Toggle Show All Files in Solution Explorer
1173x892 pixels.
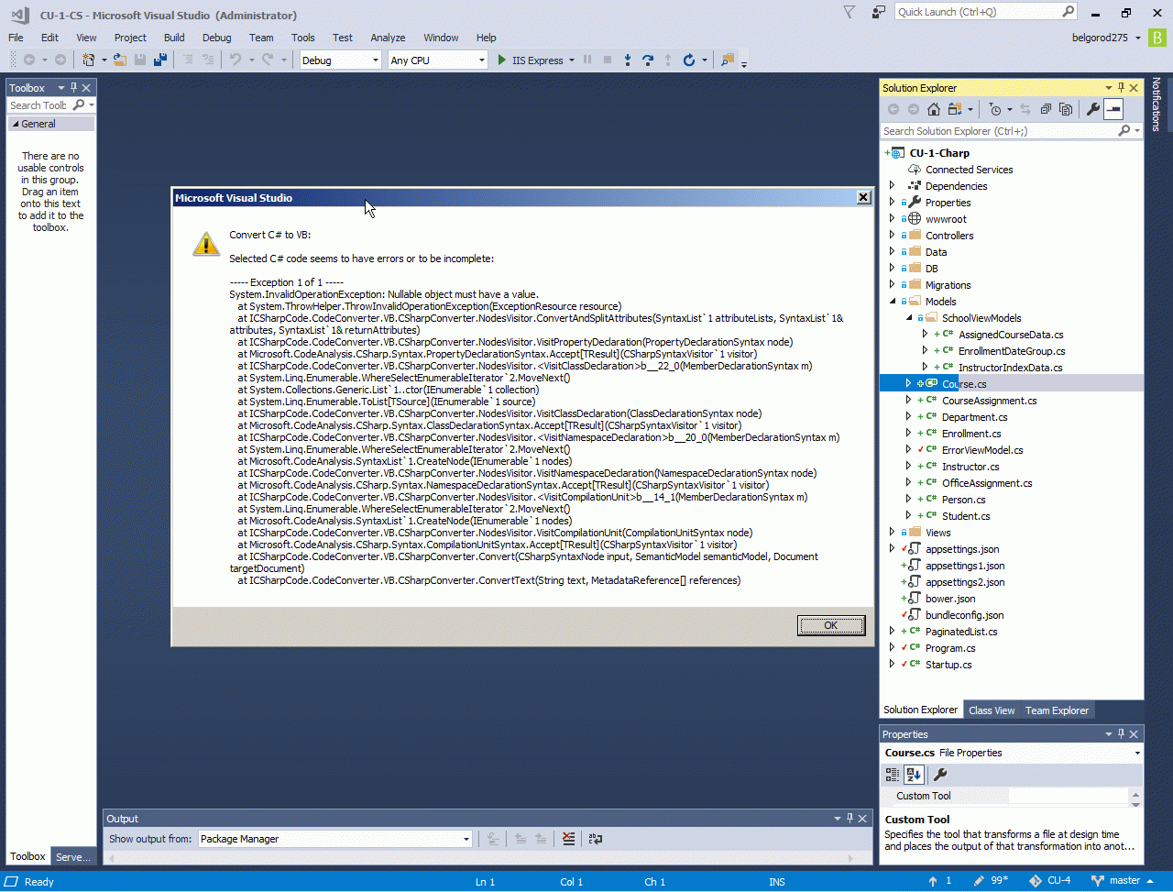(x=1066, y=109)
